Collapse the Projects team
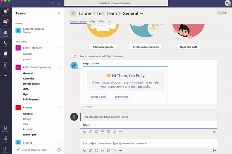232x154 pixels. pos(27,108)
